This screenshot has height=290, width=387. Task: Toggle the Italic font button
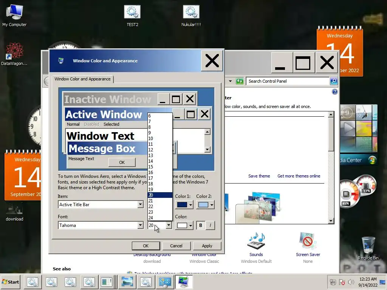pos(210,225)
